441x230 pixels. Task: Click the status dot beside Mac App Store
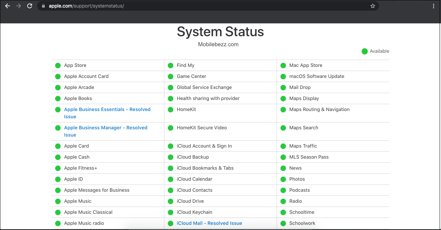click(x=283, y=66)
